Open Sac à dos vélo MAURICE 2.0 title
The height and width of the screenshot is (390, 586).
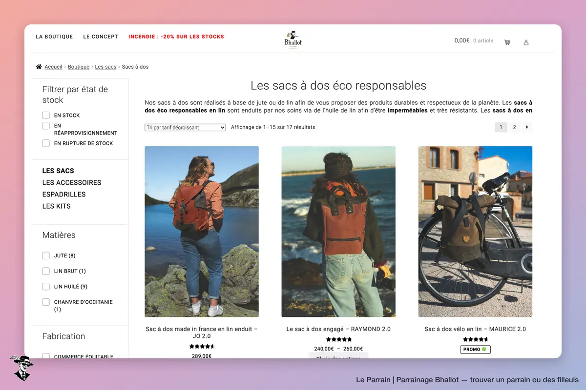(x=475, y=329)
